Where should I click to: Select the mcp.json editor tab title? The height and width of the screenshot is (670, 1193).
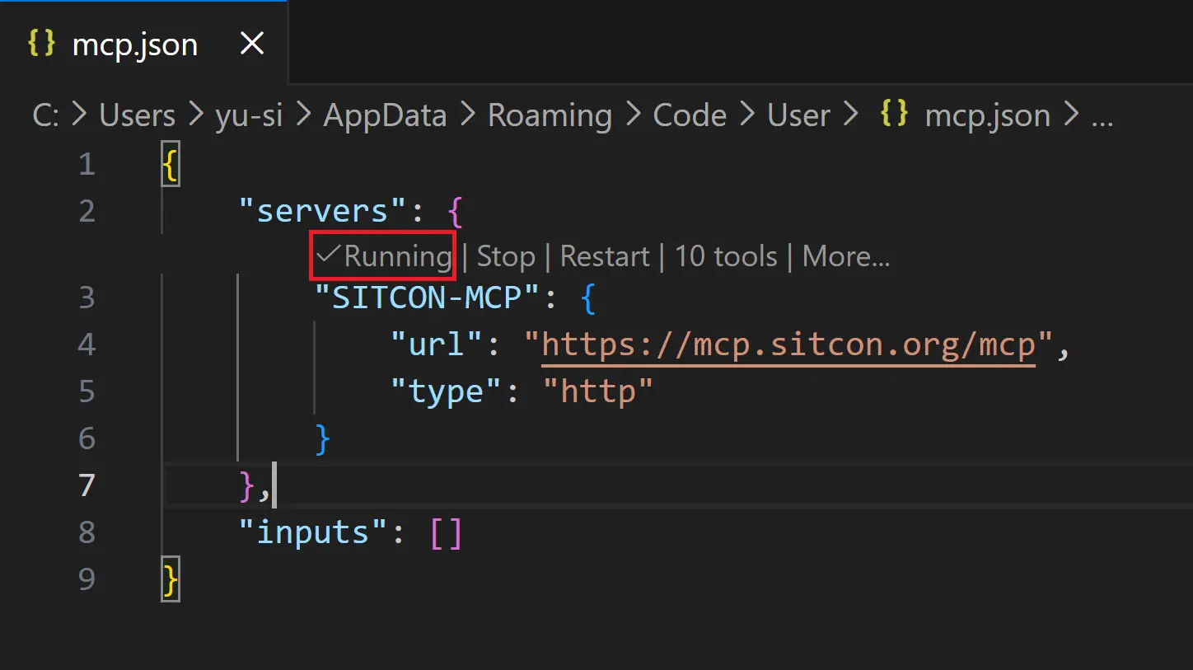point(135,45)
